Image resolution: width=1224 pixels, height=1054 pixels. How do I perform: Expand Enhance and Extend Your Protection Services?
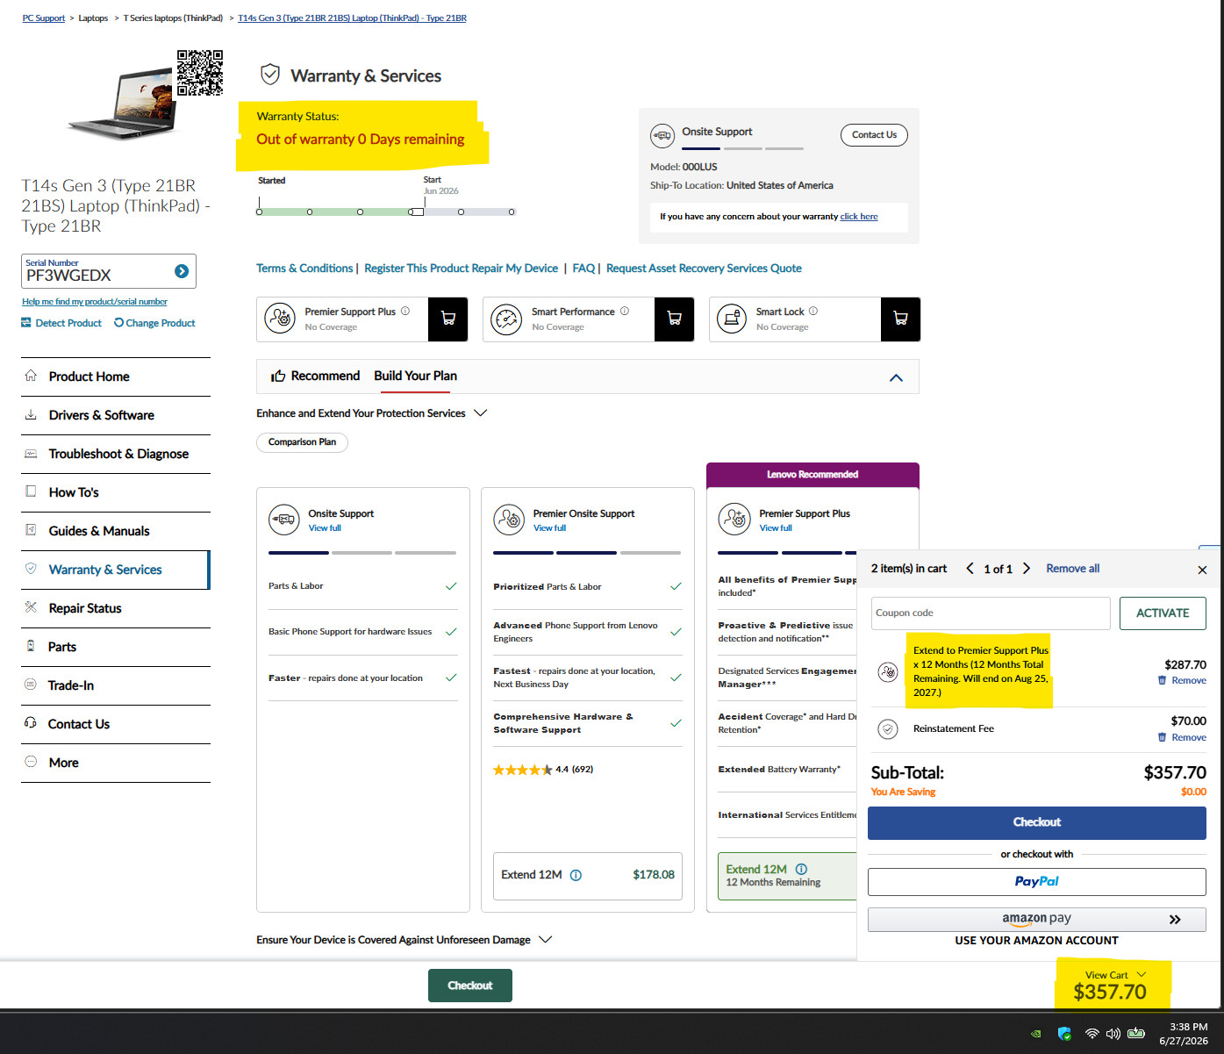point(480,412)
